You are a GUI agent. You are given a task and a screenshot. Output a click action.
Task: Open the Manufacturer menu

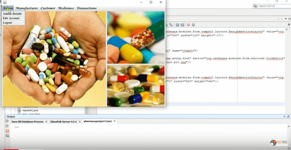click(x=27, y=8)
